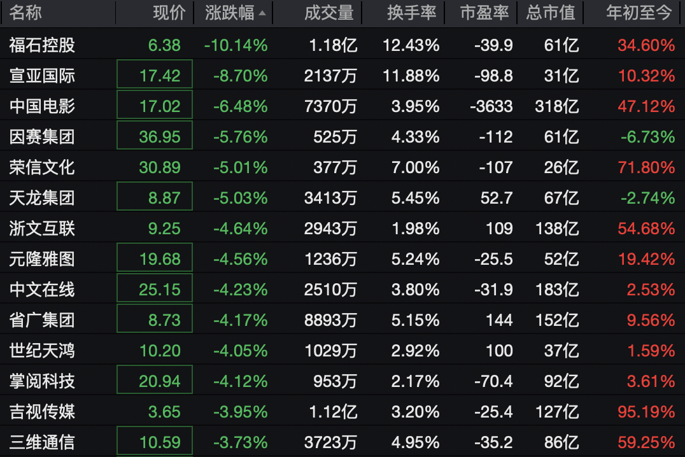Click the sort arrow beside 涨跌幅
The image size is (685, 457).
pyautogui.click(x=262, y=13)
